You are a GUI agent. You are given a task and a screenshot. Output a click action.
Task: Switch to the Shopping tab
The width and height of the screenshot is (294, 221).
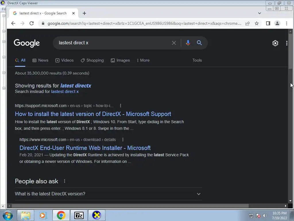point(92,60)
